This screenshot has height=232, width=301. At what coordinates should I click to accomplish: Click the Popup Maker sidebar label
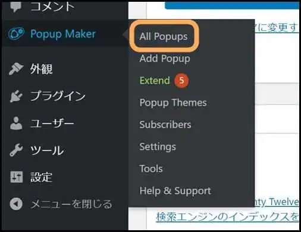pos(63,34)
